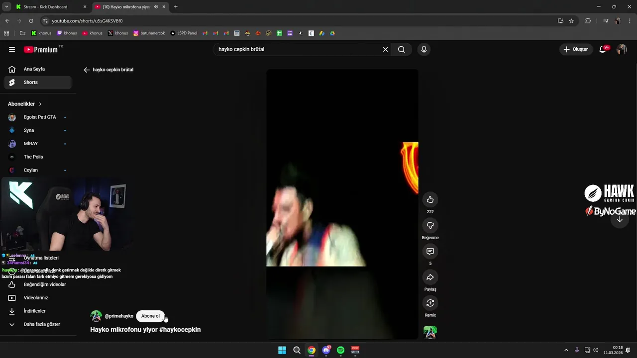
Task: Dislike the Short with thumbs down
Action: tap(430, 226)
